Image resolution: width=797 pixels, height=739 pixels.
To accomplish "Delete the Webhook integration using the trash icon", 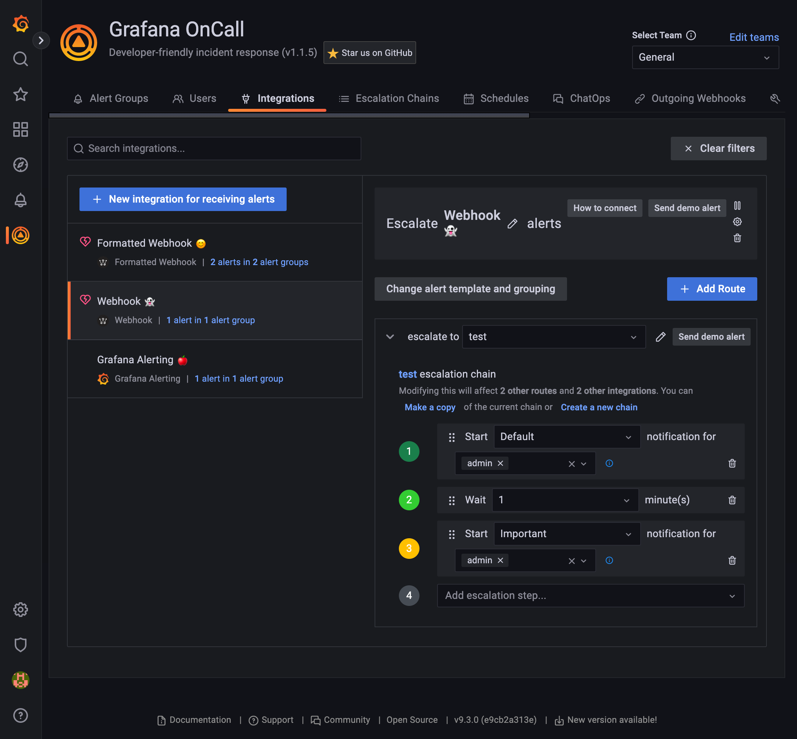I will 737,238.
